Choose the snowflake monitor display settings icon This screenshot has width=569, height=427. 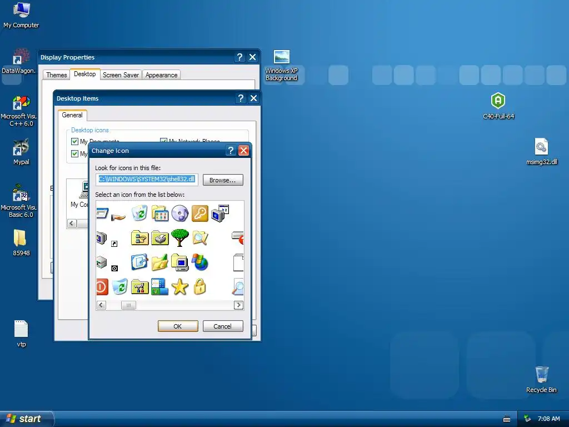click(220, 213)
